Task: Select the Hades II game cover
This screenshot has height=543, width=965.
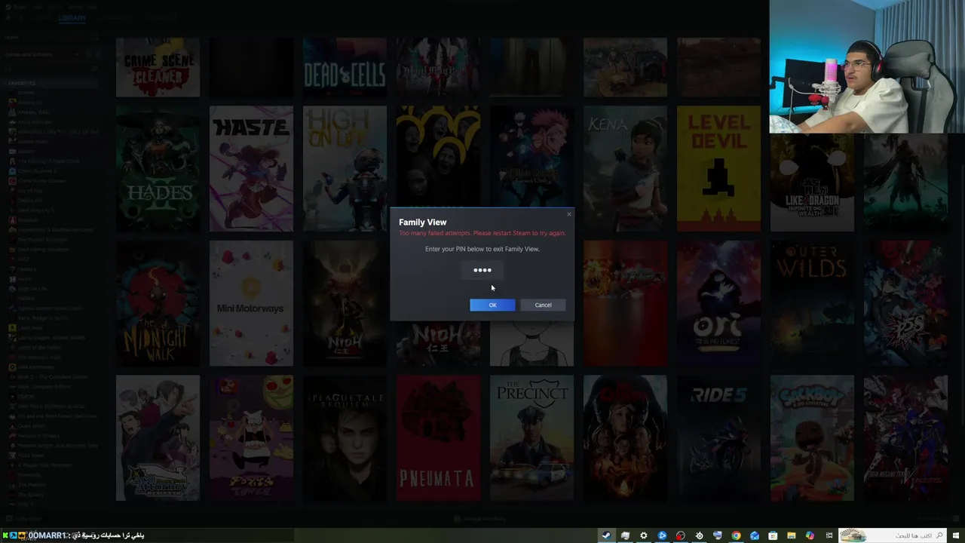Action: (158, 168)
